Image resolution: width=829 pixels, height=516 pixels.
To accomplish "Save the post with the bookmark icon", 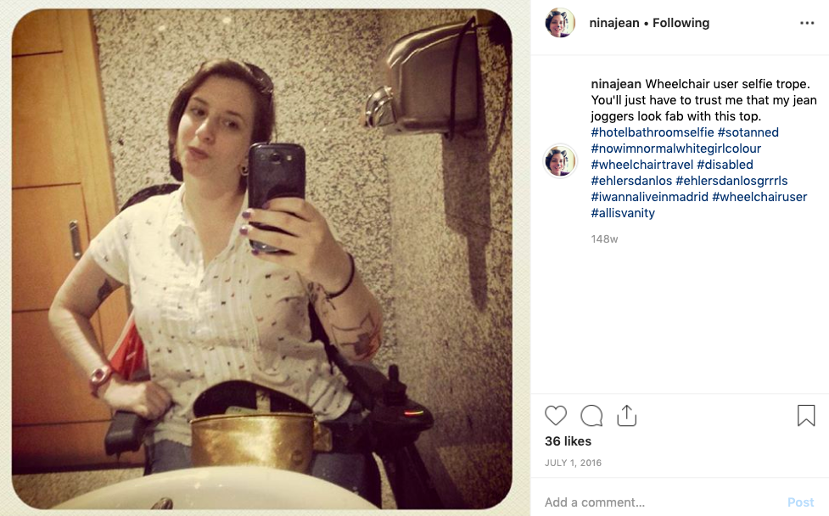I will [x=806, y=416].
